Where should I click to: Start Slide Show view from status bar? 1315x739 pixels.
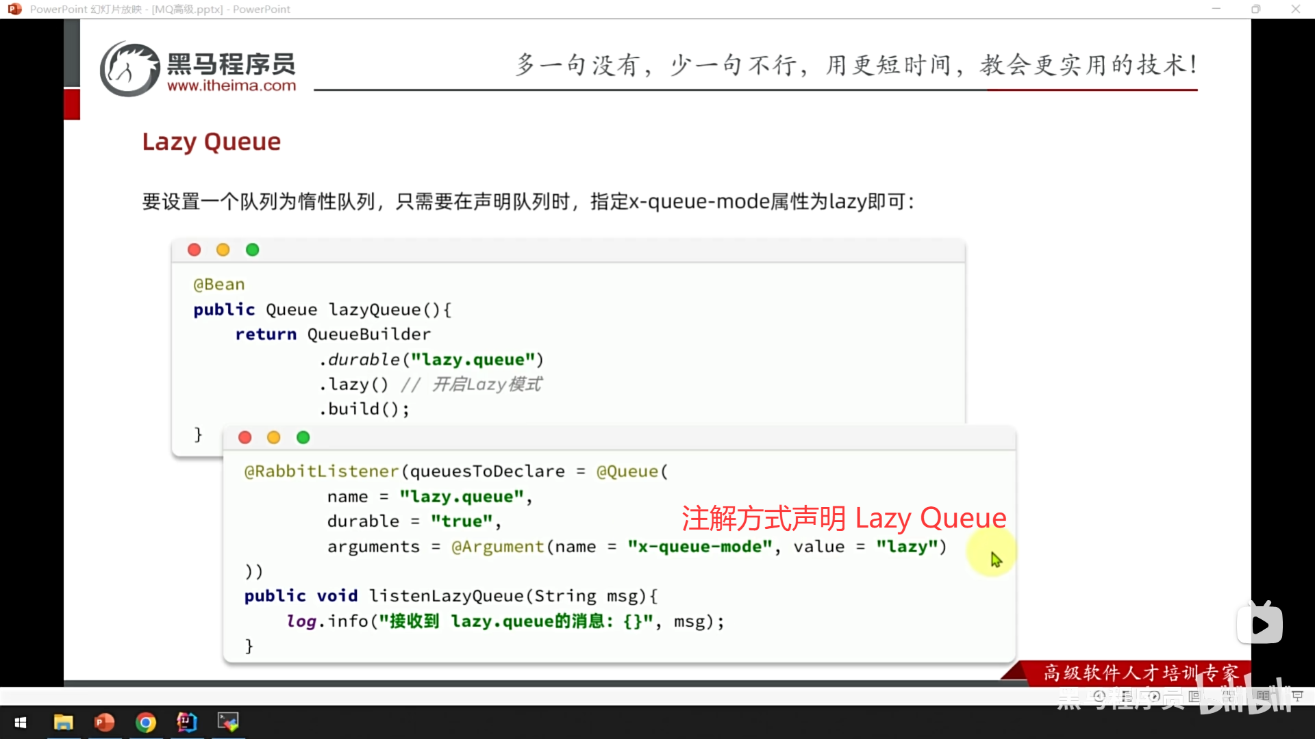coord(1297,696)
